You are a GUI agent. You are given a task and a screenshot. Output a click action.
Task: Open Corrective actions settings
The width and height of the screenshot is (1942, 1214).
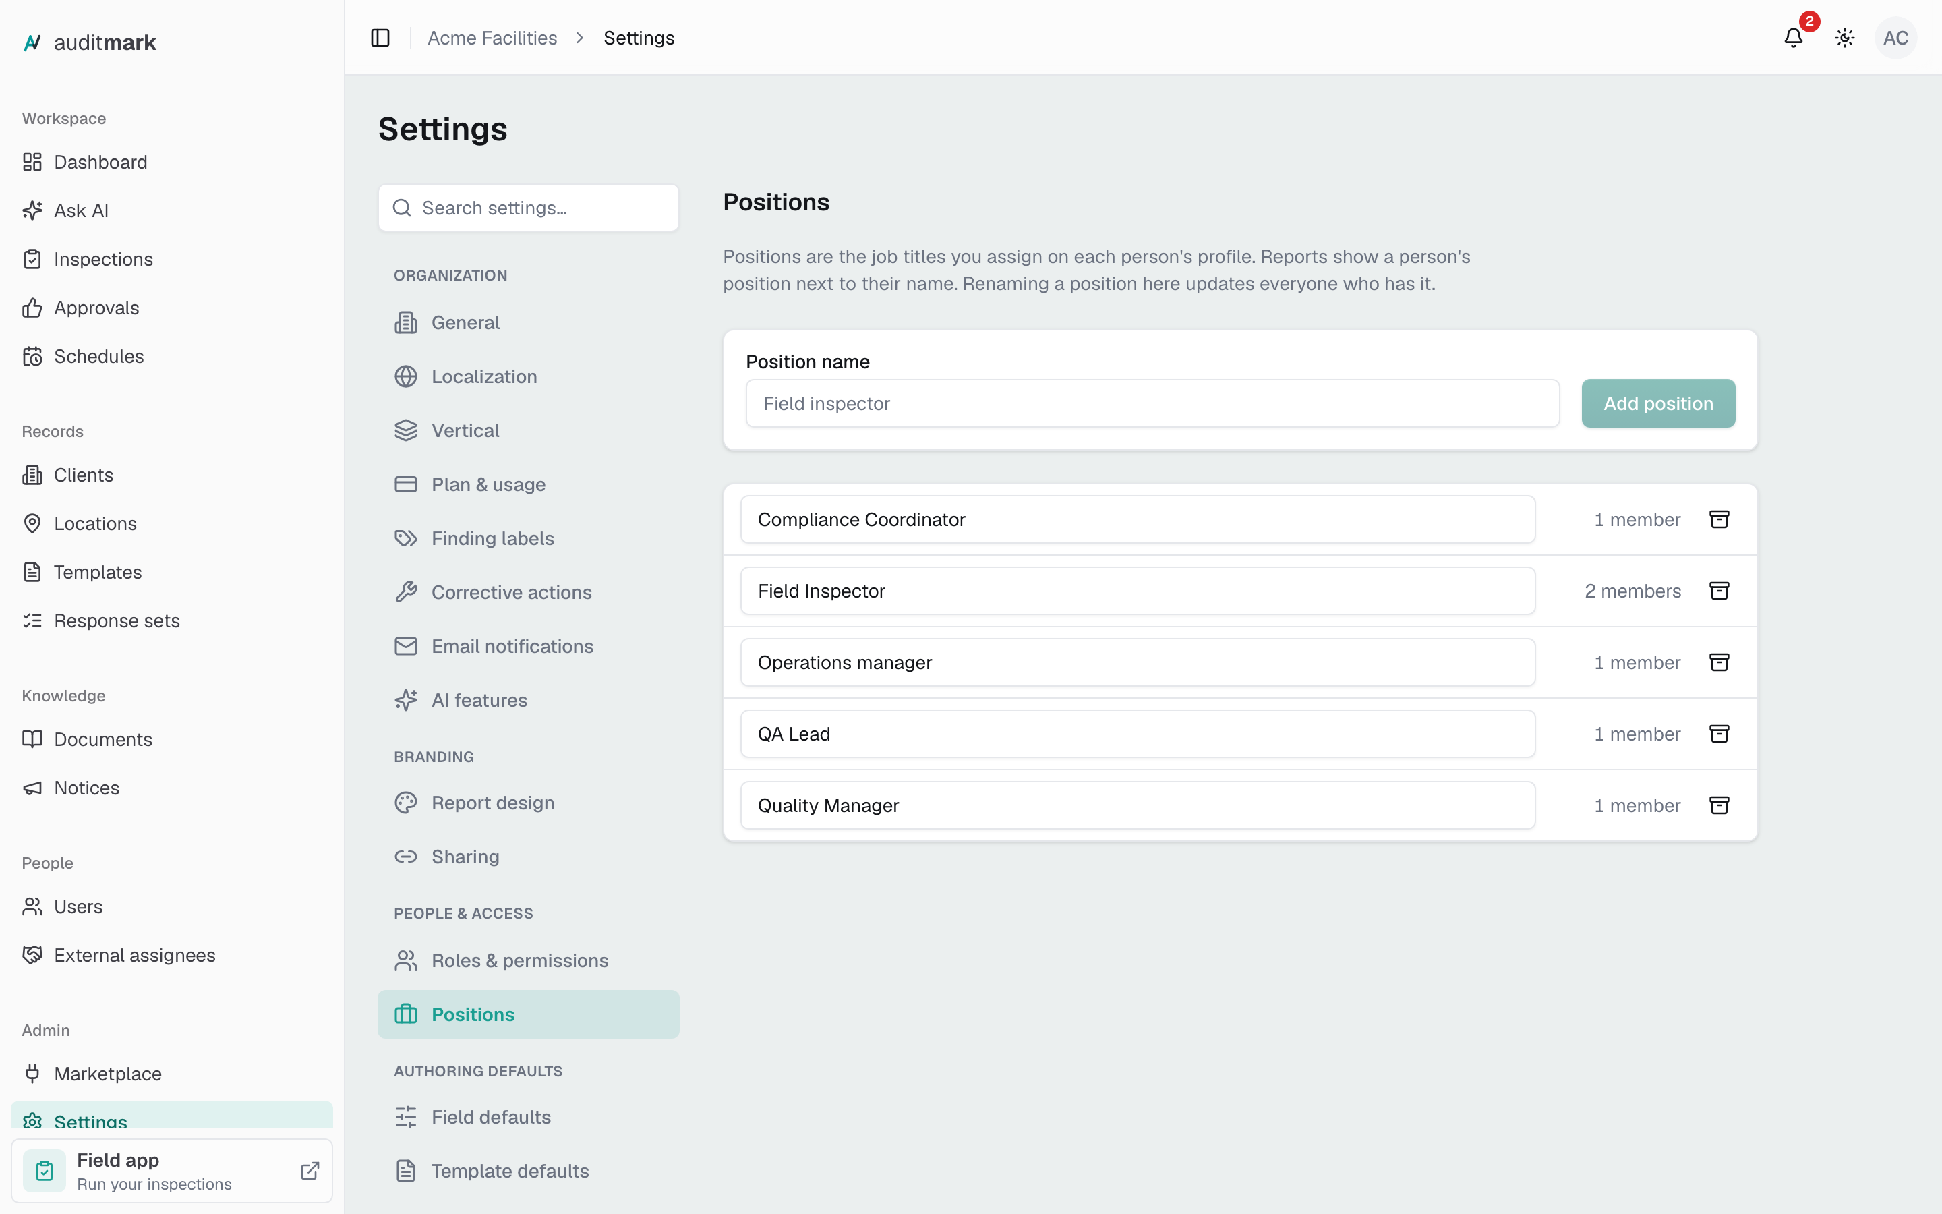[528, 593]
